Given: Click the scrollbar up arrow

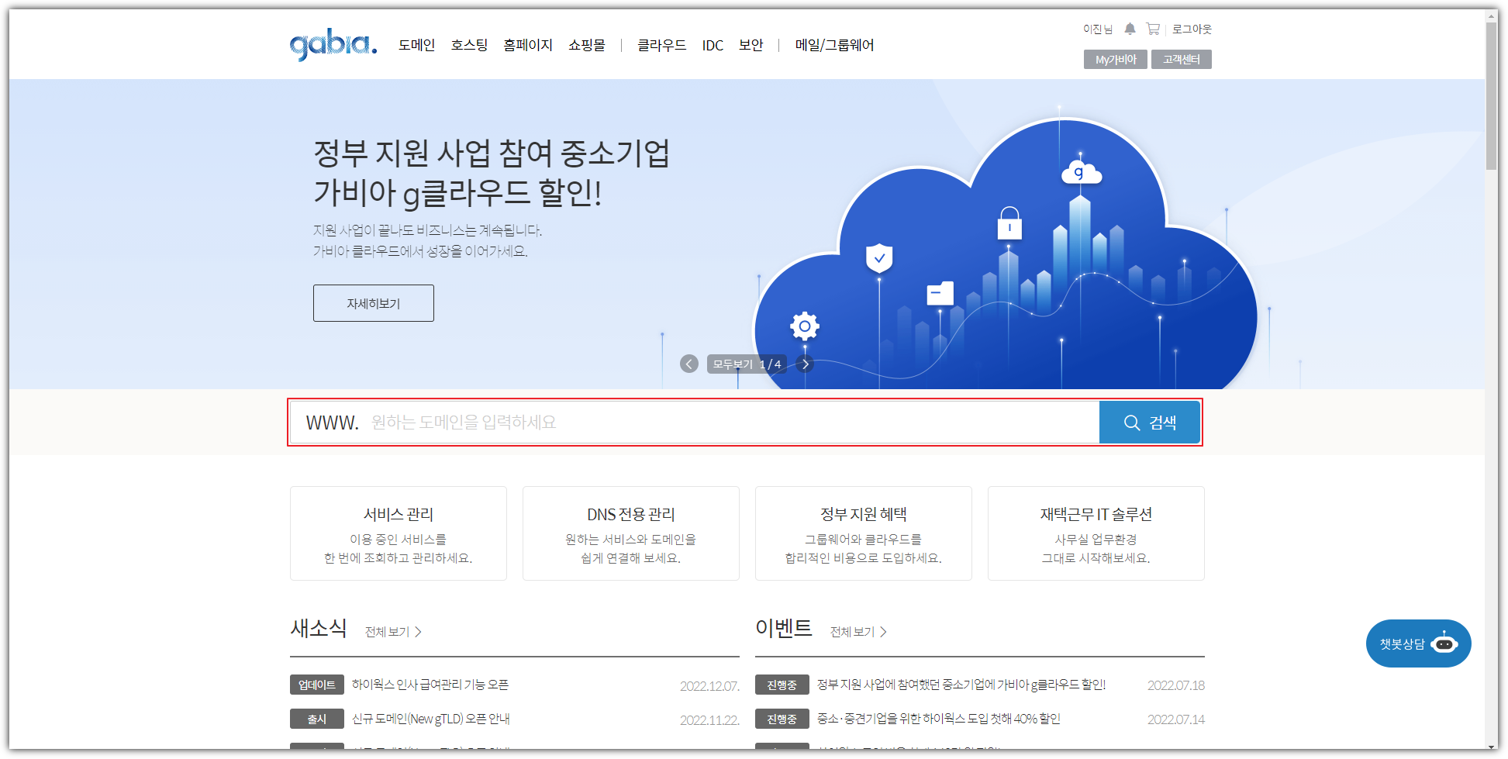Looking at the screenshot, I should (1492, 15).
